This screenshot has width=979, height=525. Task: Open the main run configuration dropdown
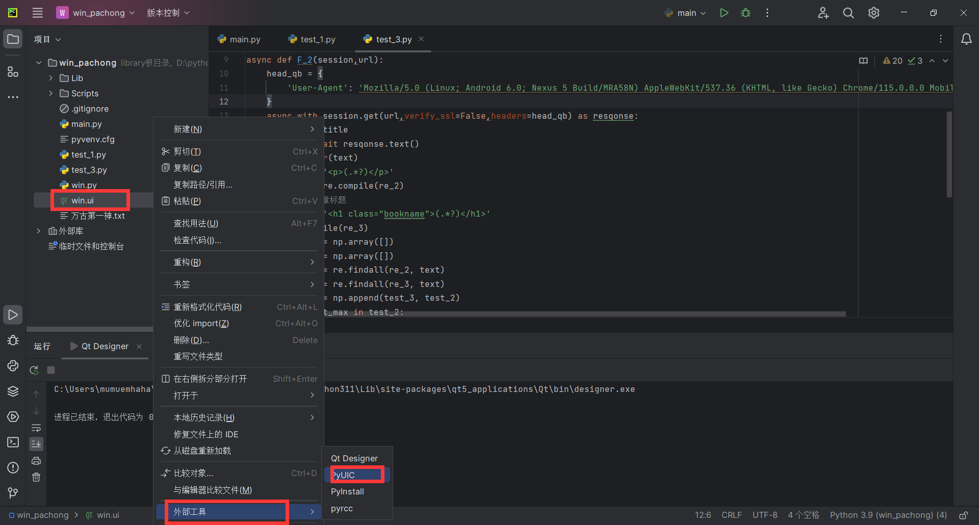point(686,13)
